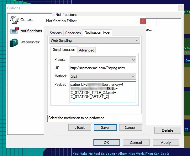Expand the Method GET dropdown

coord(103,76)
